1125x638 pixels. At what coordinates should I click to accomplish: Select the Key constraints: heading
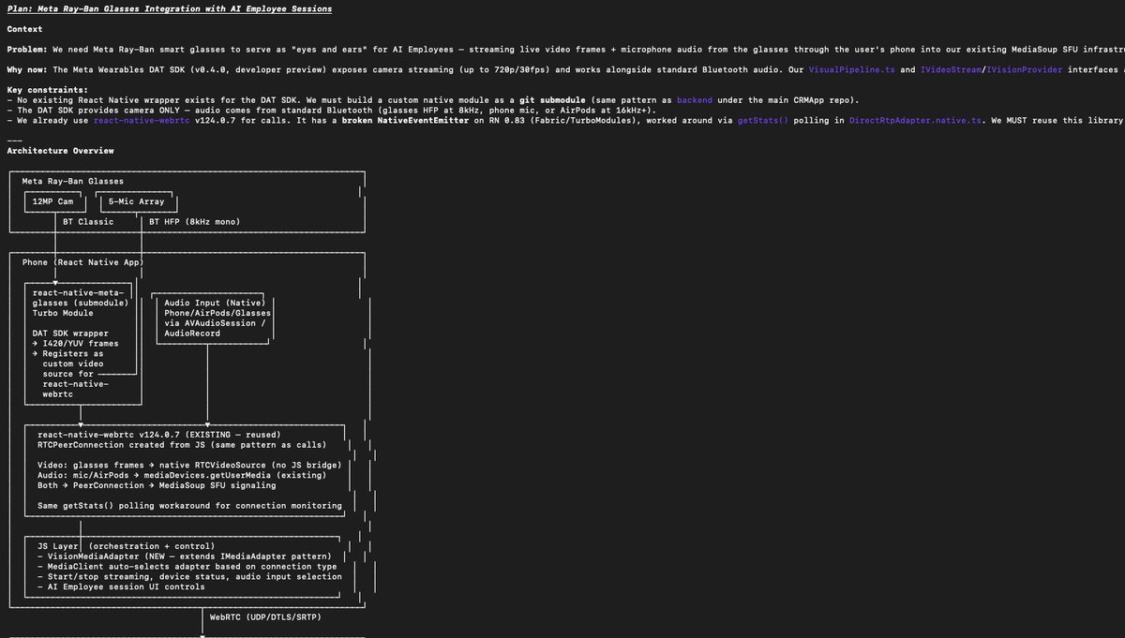[x=48, y=90]
